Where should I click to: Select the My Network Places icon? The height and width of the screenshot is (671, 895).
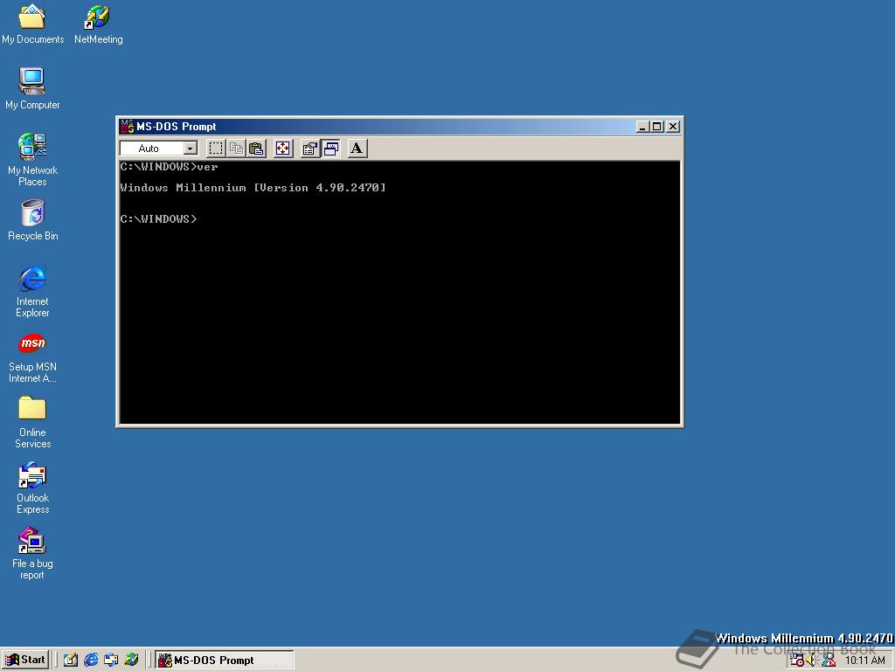click(x=32, y=160)
